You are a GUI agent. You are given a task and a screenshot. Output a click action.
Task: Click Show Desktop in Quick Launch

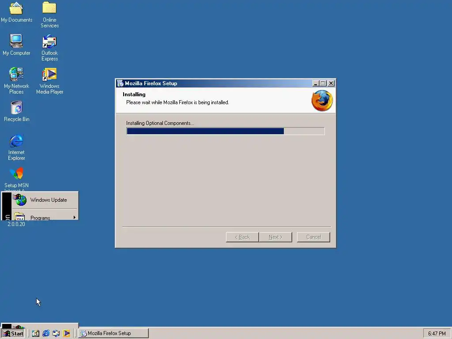click(x=36, y=333)
